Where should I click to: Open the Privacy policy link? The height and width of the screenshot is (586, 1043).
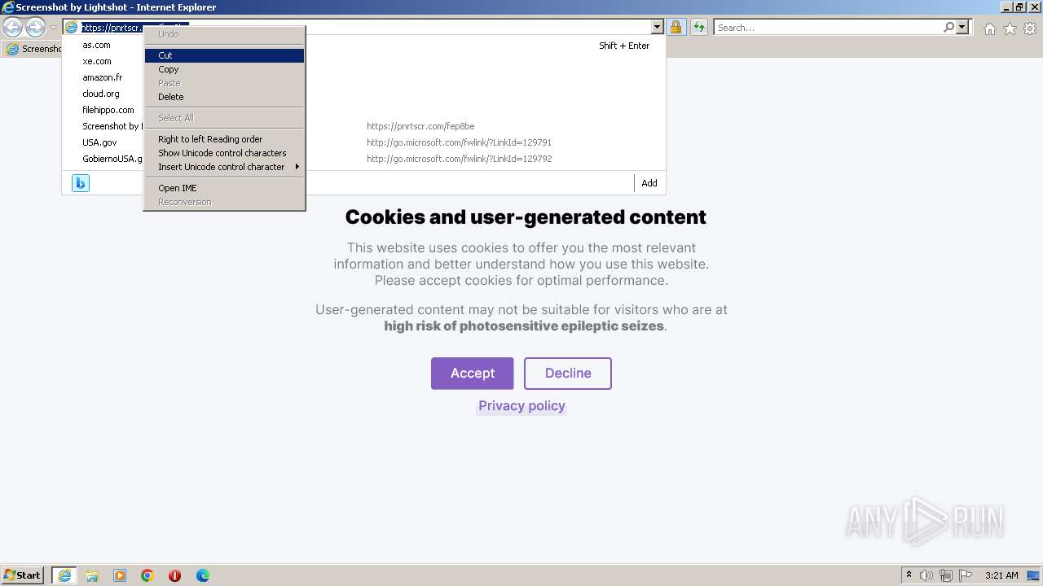521,406
